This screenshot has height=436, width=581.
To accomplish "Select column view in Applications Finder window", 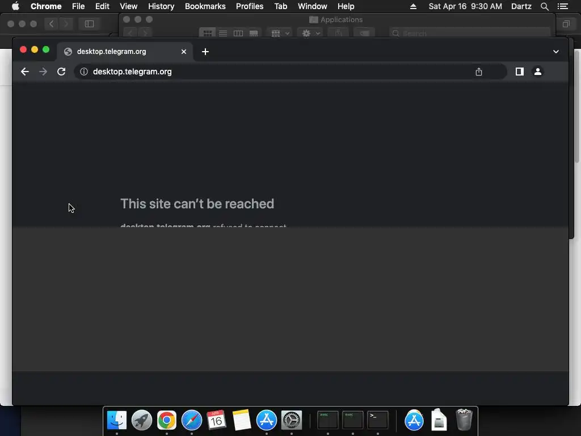I will point(238,33).
